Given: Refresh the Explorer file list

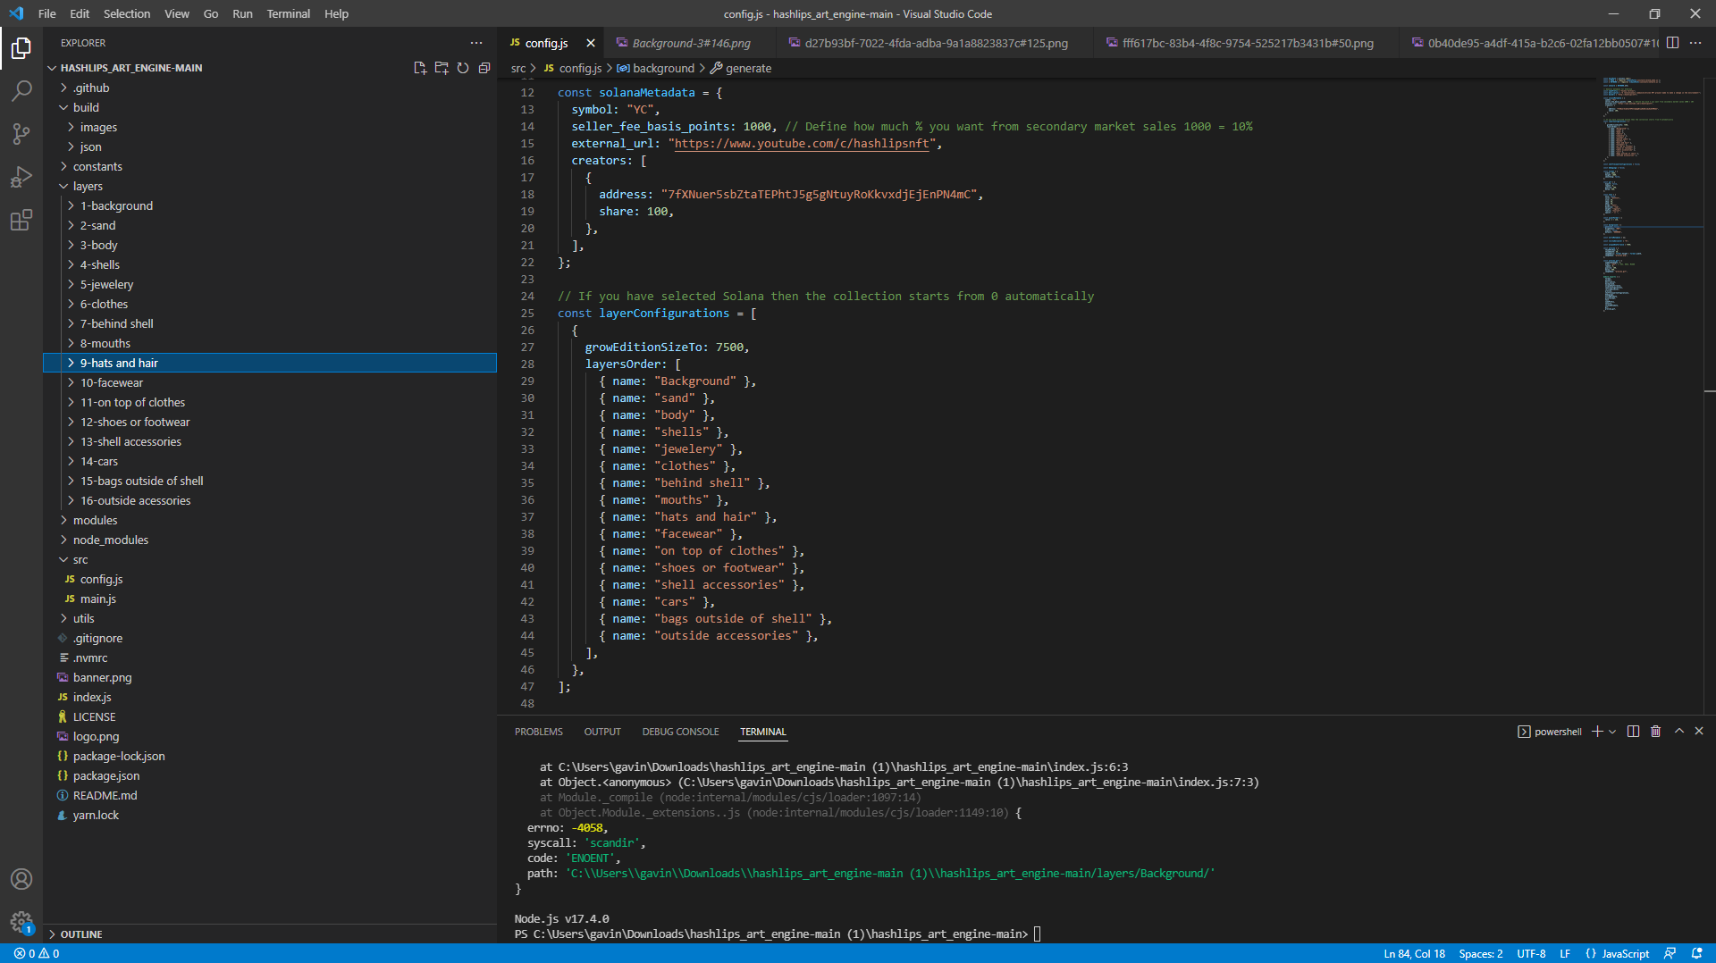Looking at the screenshot, I should pyautogui.click(x=463, y=67).
